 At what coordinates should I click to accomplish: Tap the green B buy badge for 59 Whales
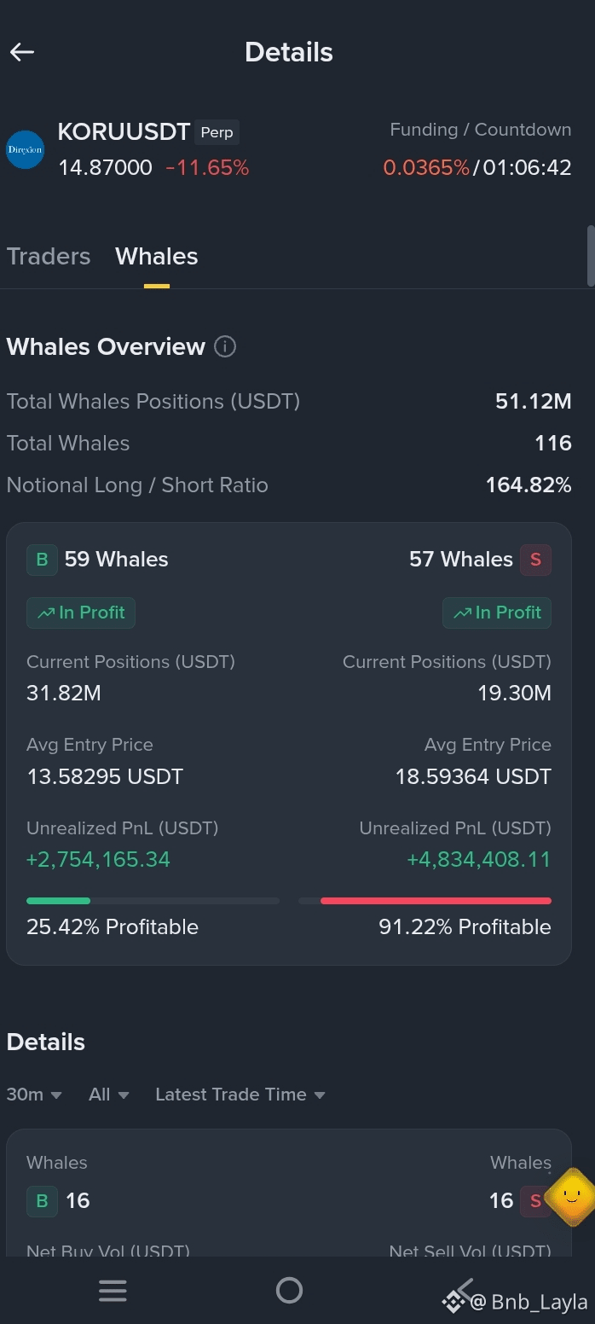(42, 560)
